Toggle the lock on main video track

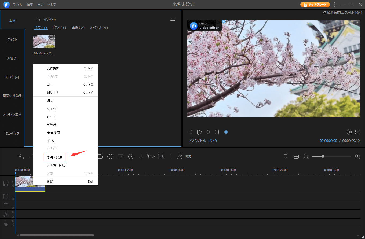(12, 186)
